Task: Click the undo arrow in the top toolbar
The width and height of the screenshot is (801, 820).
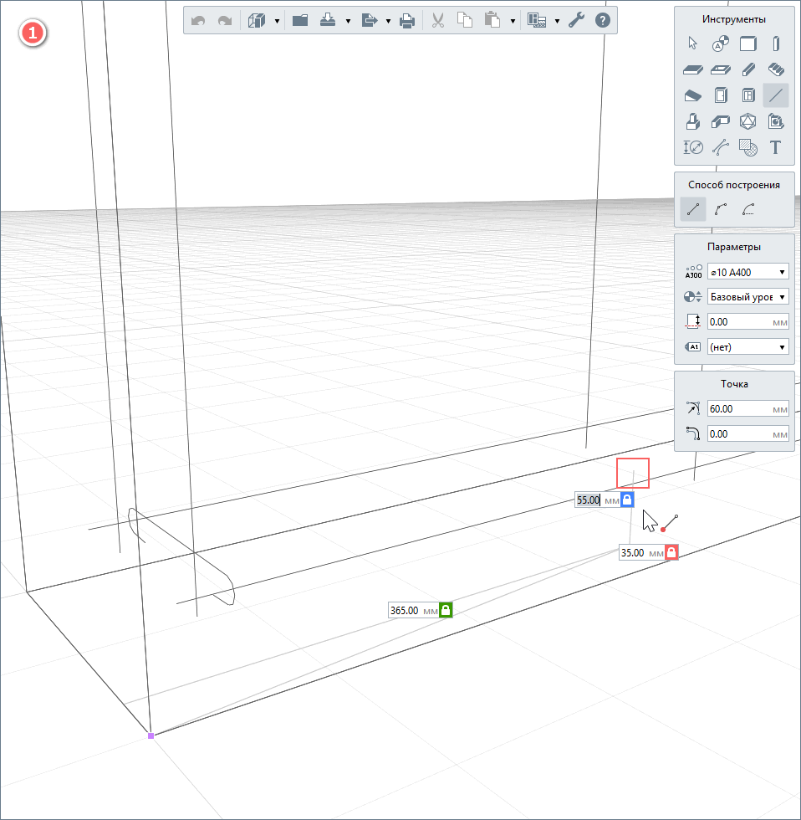Action: [x=198, y=20]
